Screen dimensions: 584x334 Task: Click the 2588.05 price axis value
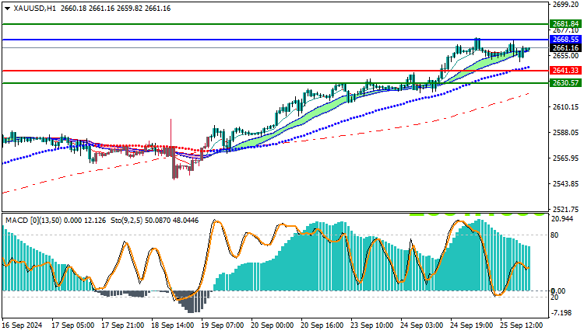coord(566,133)
